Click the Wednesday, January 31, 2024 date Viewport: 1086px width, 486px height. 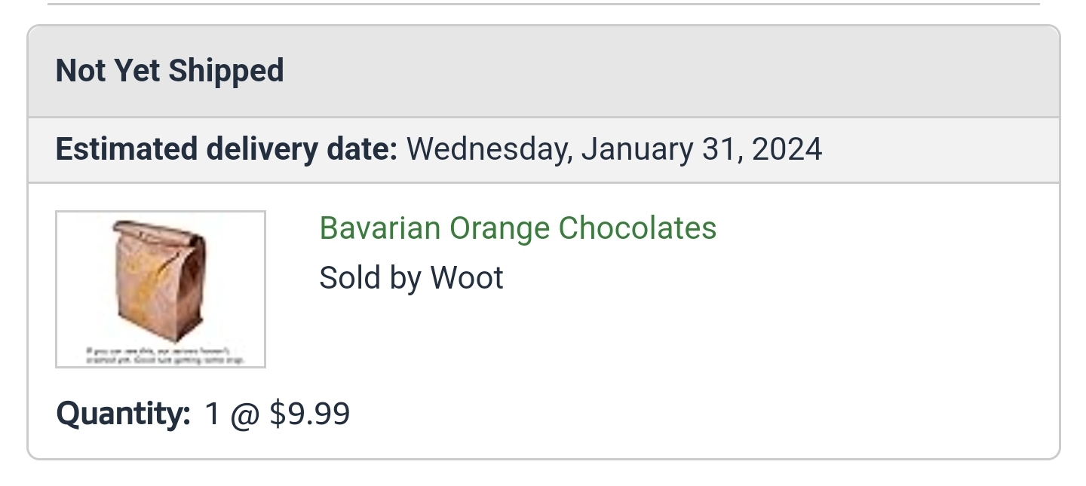[614, 149]
